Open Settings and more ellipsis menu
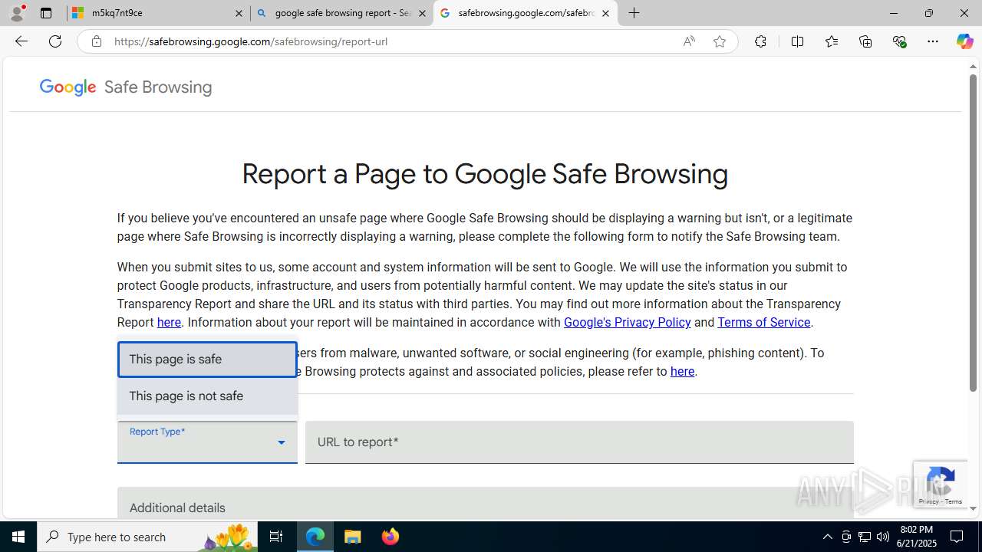Image resolution: width=982 pixels, height=552 pixels. [x=933, y=41]
